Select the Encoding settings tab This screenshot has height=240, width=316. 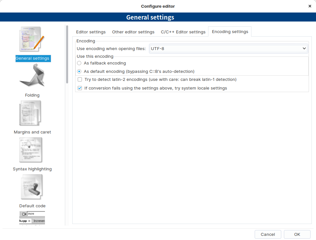coord(230,32)
